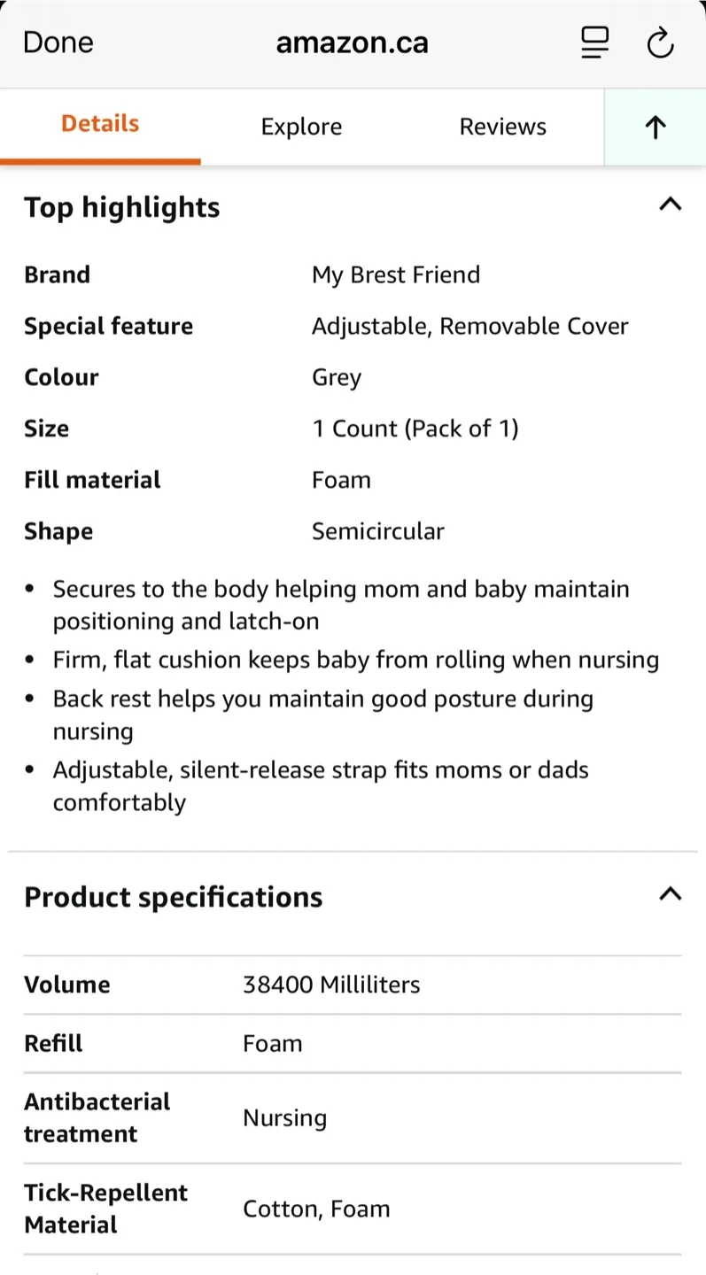
Task: Select the Shape value Semicircular
Action: pos(377,530)
